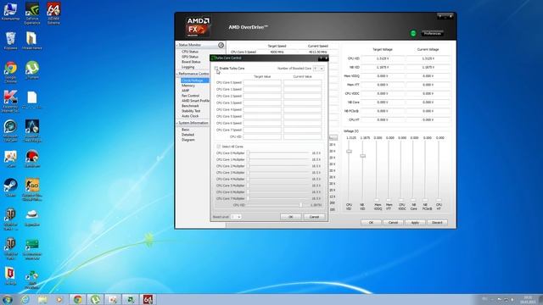543x305 pixels.
Task: Click Cancel in the Turbo Core Control dialog
Action: (x=314, y=217)
